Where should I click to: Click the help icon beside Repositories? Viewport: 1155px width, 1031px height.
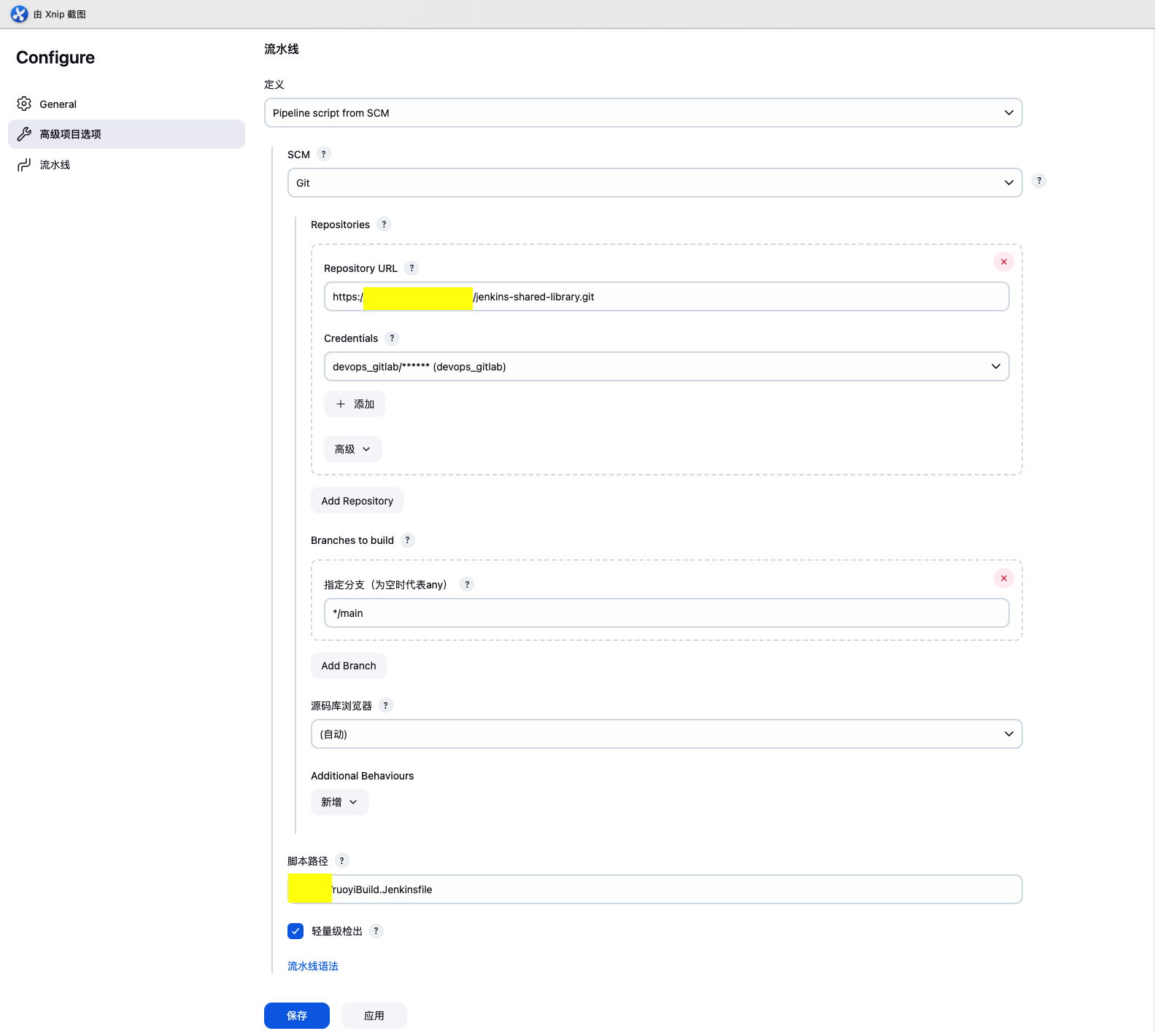(384, 225)
